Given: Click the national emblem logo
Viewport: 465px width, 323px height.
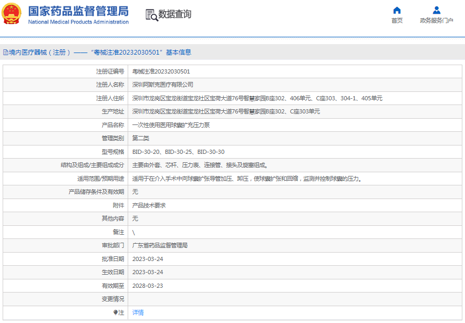Looking at the screenshot, I should click(x=12, y=14).
